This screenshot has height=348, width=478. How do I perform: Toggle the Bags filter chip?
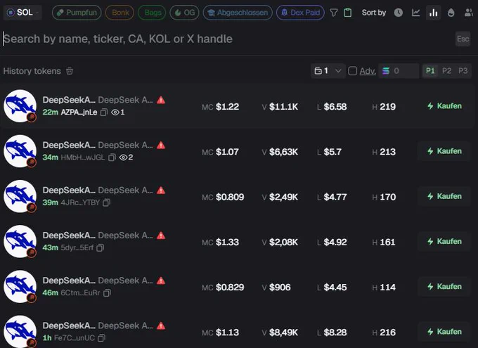point(152,13)
